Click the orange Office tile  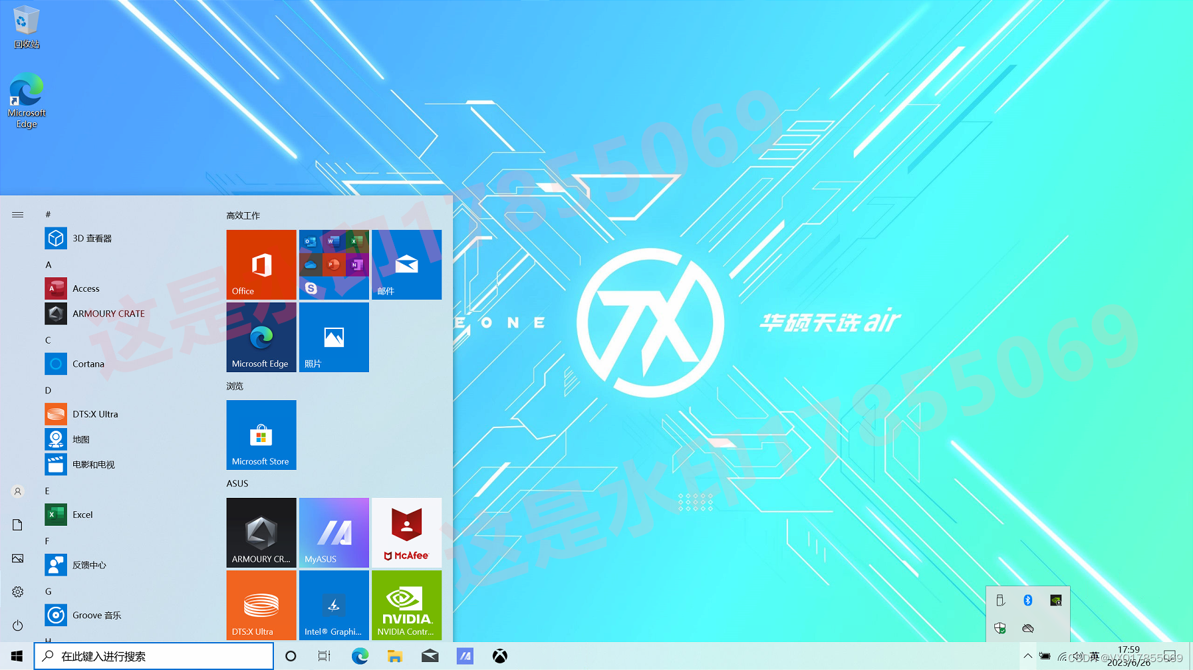point(261,265)
